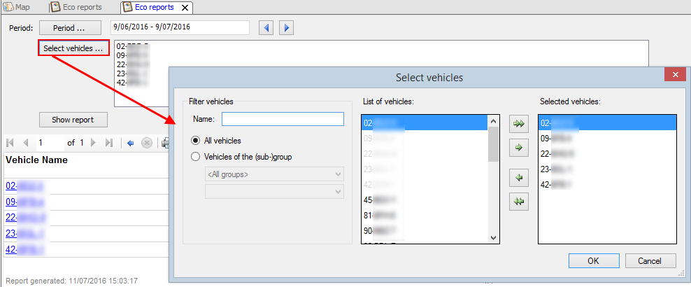Confirm selection with OK button

coord(593,260)
